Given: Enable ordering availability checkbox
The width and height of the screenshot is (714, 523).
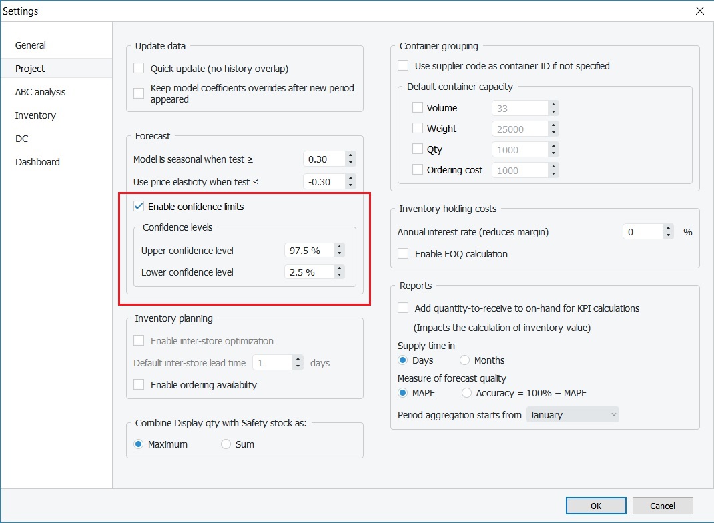Looking at the screenshot, I should coord(139,384).
